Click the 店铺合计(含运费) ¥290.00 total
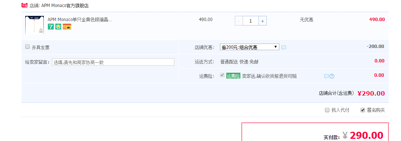Viewport: 401px width, 141px height. [x=352, y=93]
